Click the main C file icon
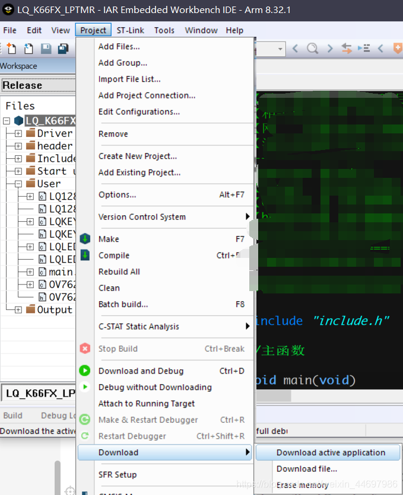403x495 pixels. click(x=42, y=272)
